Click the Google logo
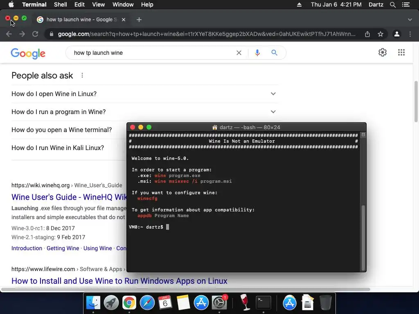419x314 pixels. [28, 54]
